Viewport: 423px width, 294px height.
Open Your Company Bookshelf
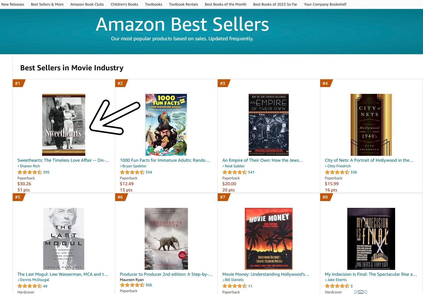coord(325,4)
